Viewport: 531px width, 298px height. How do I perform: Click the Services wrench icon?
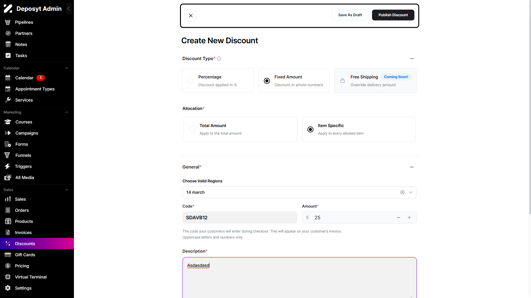[x=8, y=100]
